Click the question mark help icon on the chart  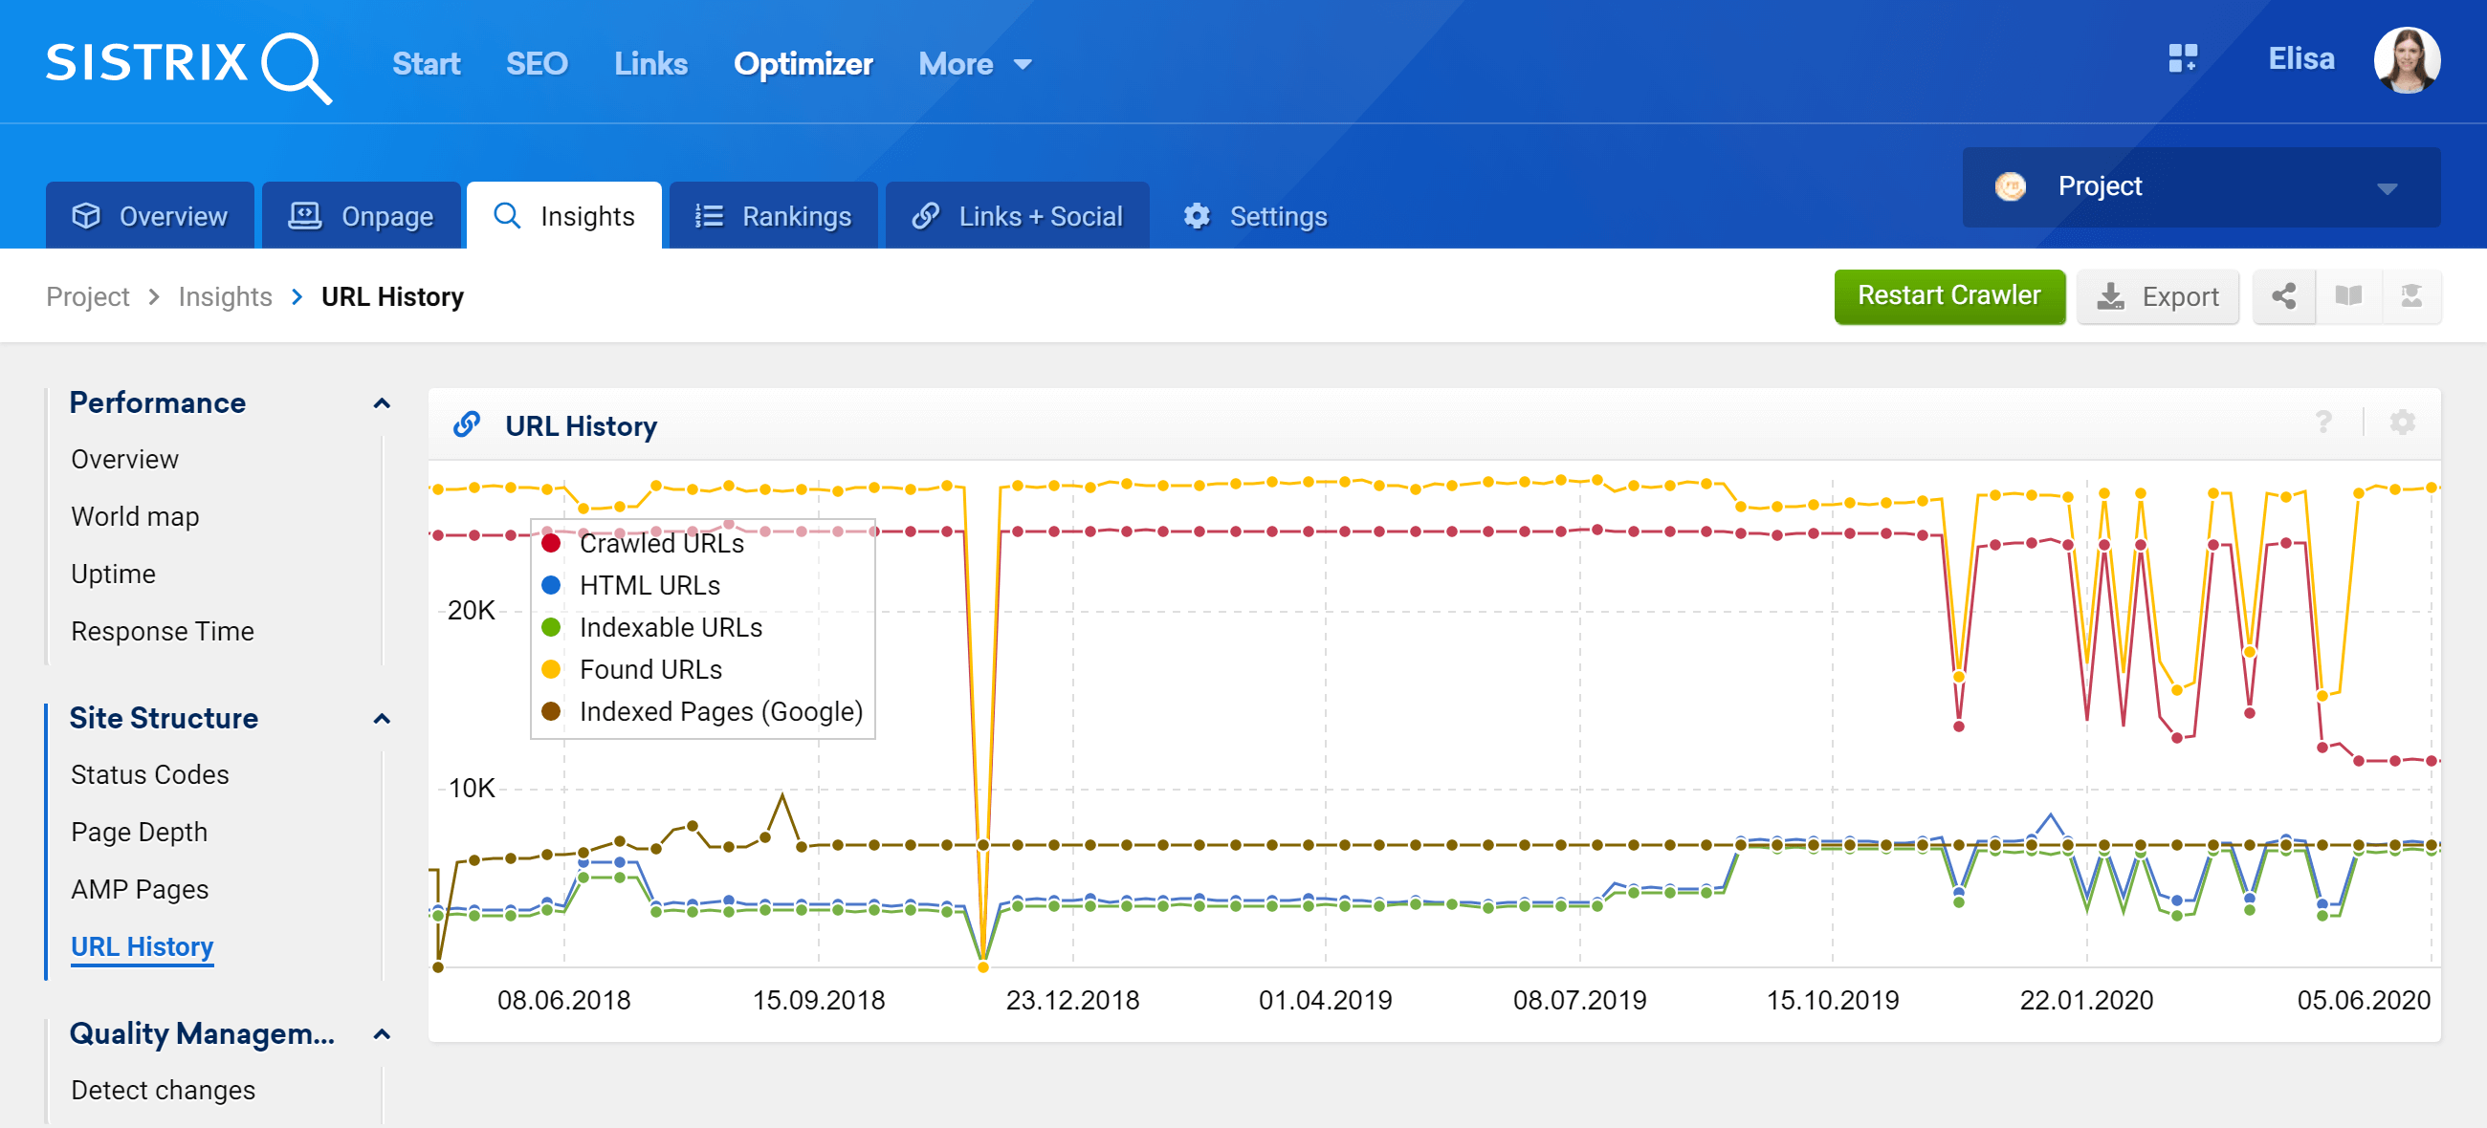[x=2323, y=423]
